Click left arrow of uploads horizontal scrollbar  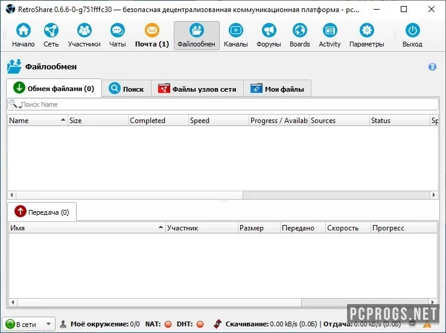click(13, 302)
